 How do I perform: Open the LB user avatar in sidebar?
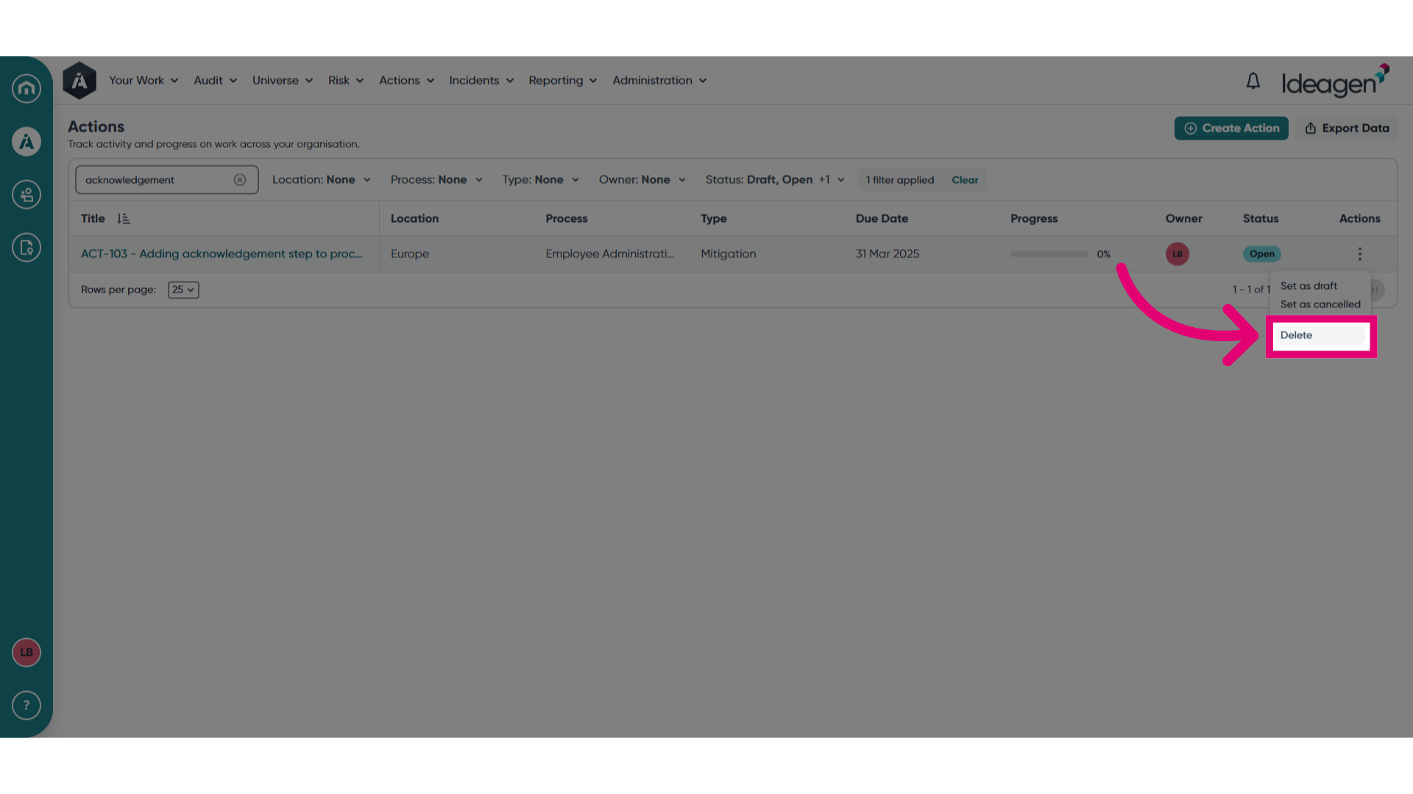[x=26, y=653]
